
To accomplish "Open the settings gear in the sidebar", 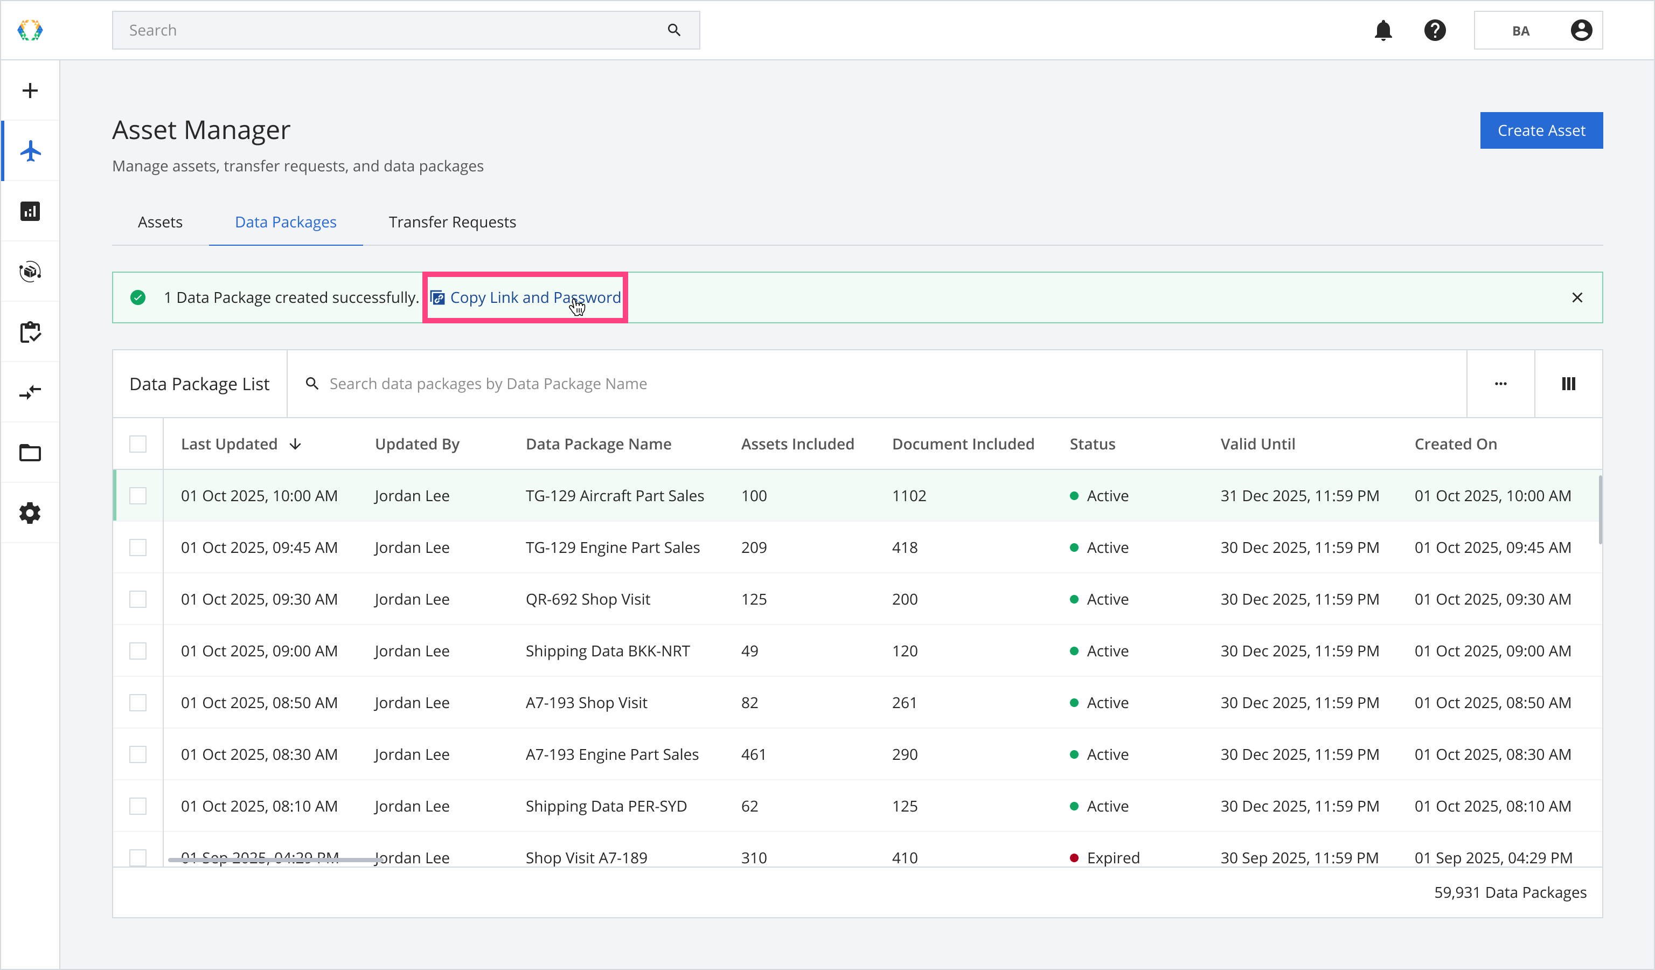I will coord(30,514).
